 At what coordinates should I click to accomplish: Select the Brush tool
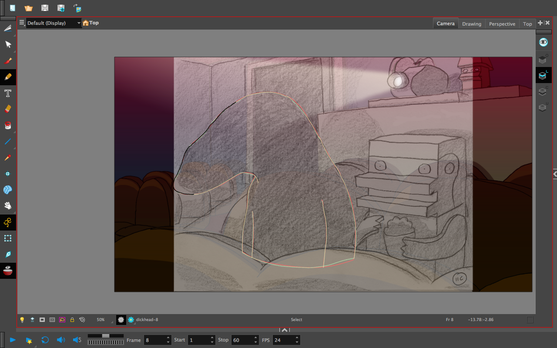[8, 61]
